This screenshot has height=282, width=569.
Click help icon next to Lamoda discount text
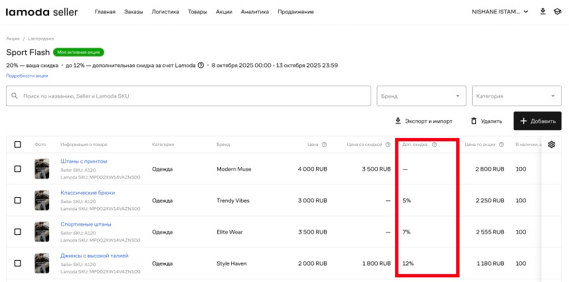point(201,65)
